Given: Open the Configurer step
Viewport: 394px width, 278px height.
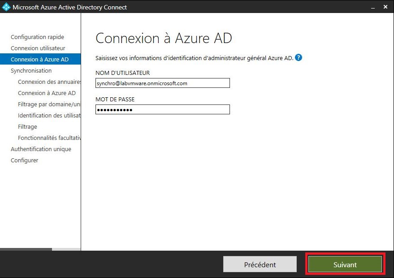Looking at the screenshot, I should pos(24,161).
